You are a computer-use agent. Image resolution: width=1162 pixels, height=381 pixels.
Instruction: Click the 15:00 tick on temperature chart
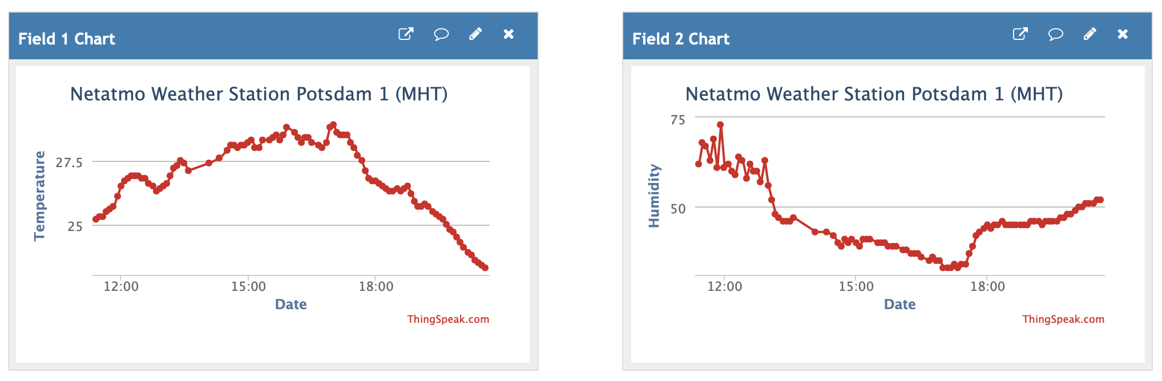[248, 286]
